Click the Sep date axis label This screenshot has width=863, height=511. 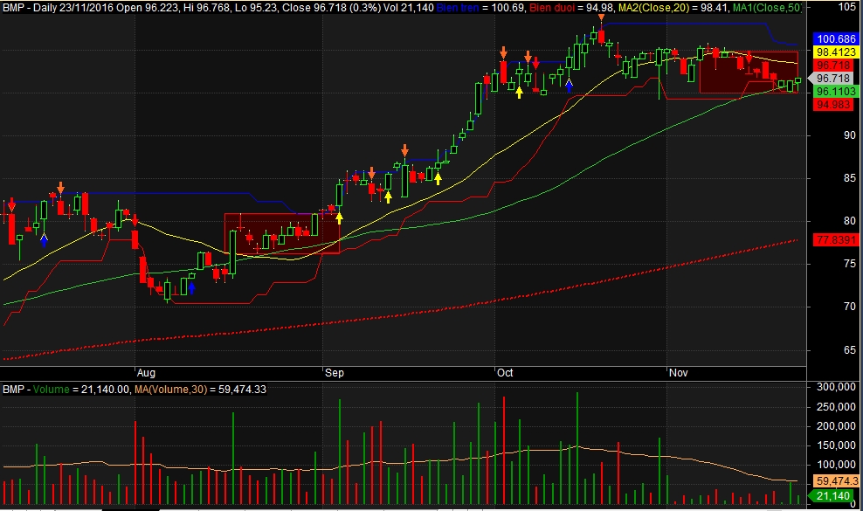tap(334, 373)
